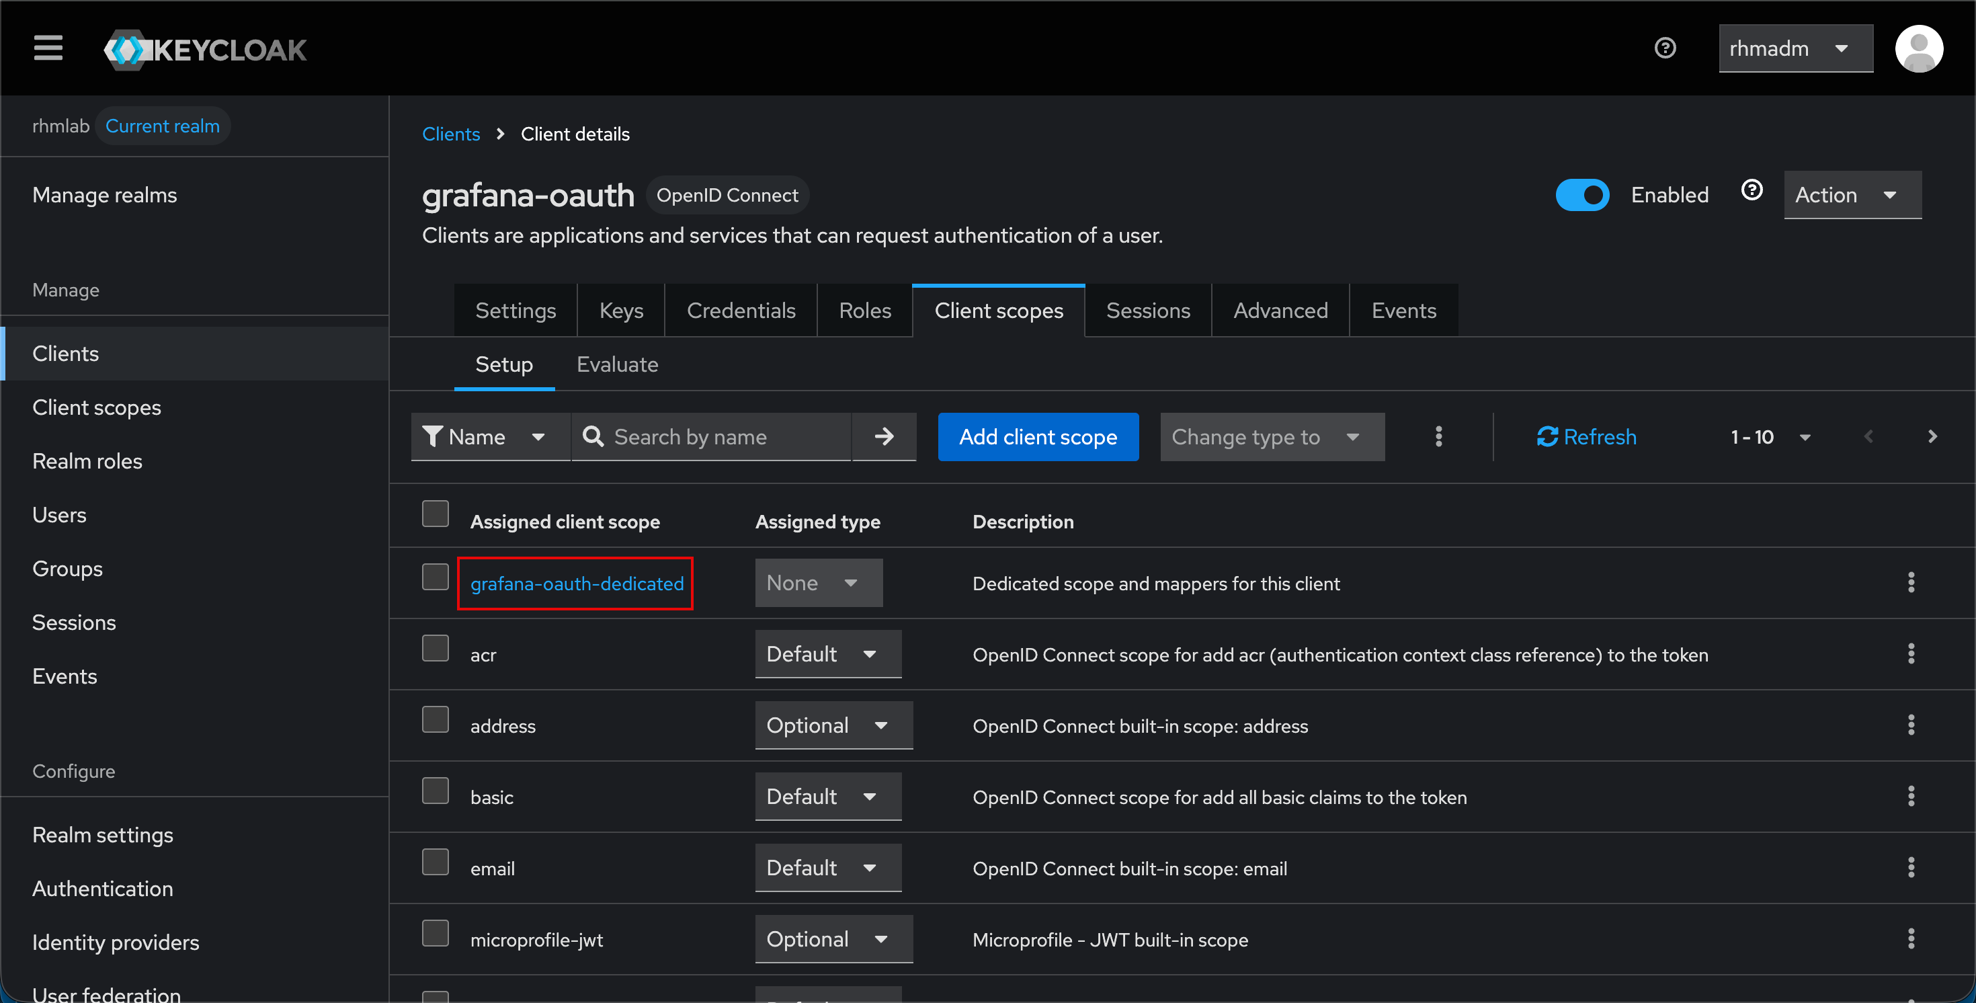Image resolution: width=1976 pixels, height=1003 pixels.
Task: Go to next page of results
Action: [1932, 437]
